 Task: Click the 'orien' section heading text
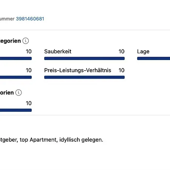(x=7, y=93)
